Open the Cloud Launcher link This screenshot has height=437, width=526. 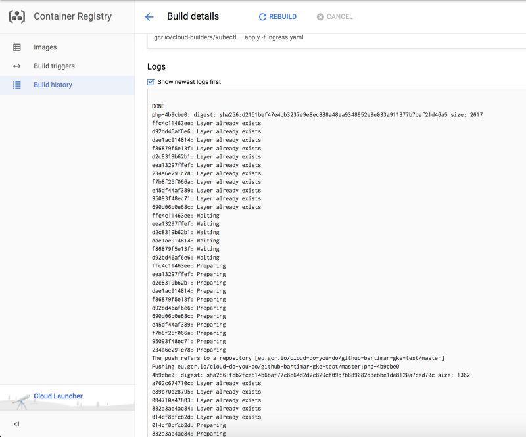click(x=58, y=396)
